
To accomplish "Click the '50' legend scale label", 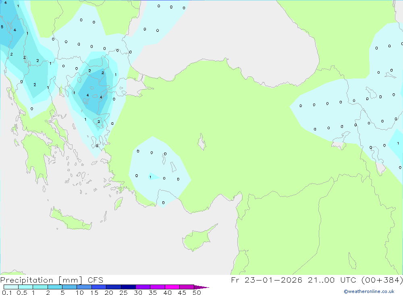I will (x=197, y=293).
